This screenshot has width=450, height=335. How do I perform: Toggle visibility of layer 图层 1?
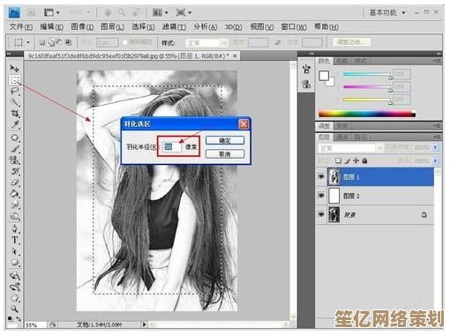coord(321,176)
